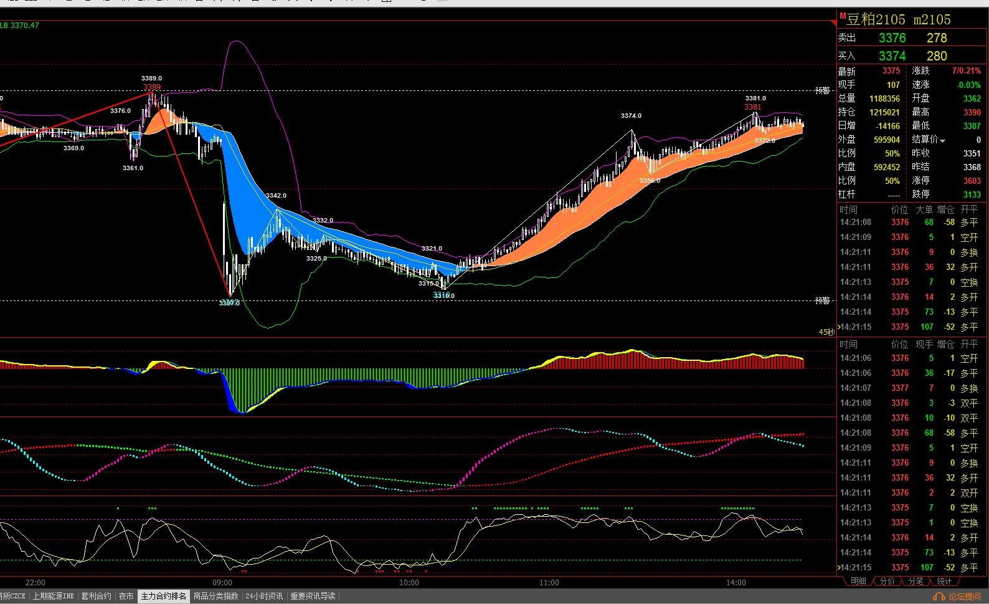The height and width of the screenshot is (604, 989).
Task: Click the 昨收 value 3351
Action: coord(972,153)
